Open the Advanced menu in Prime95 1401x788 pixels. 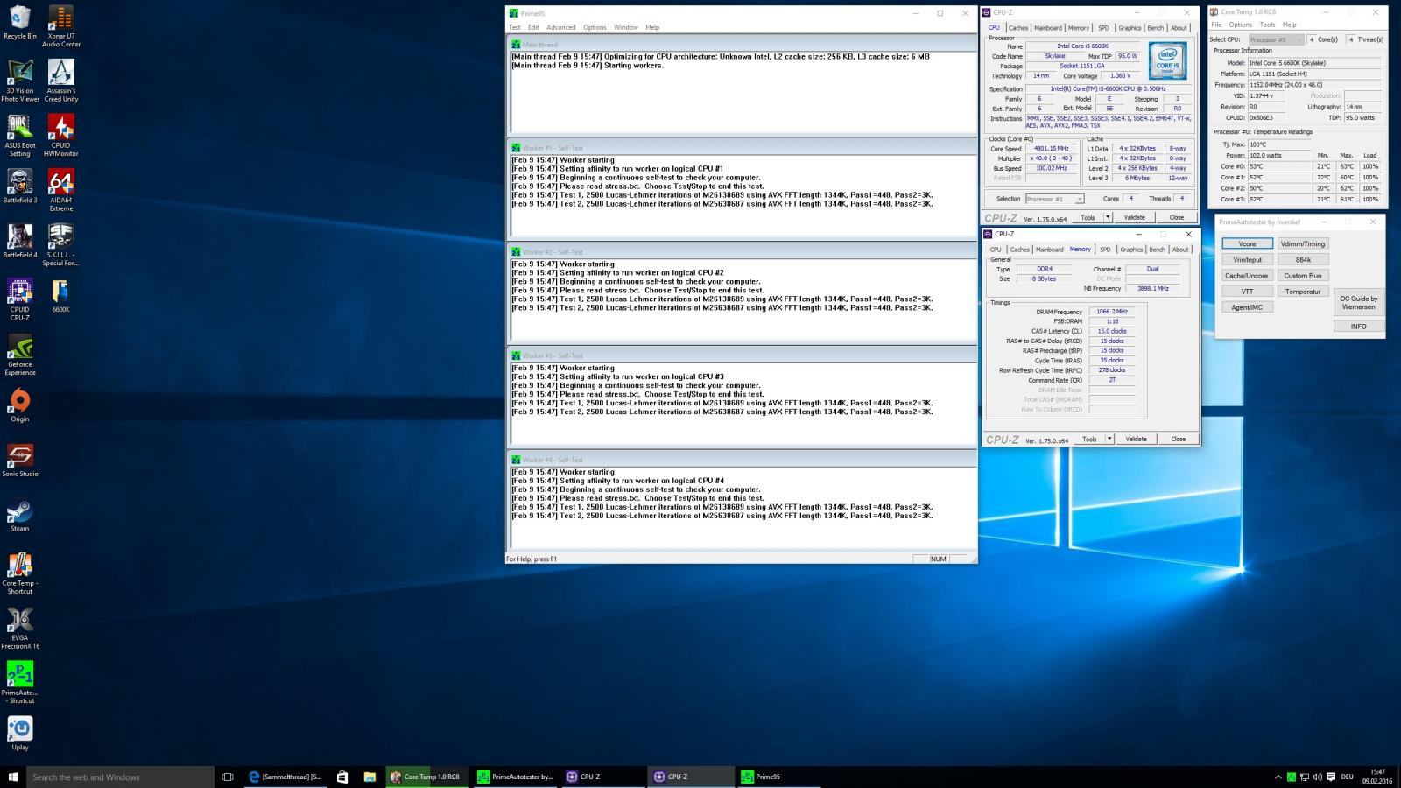point(560,27)
